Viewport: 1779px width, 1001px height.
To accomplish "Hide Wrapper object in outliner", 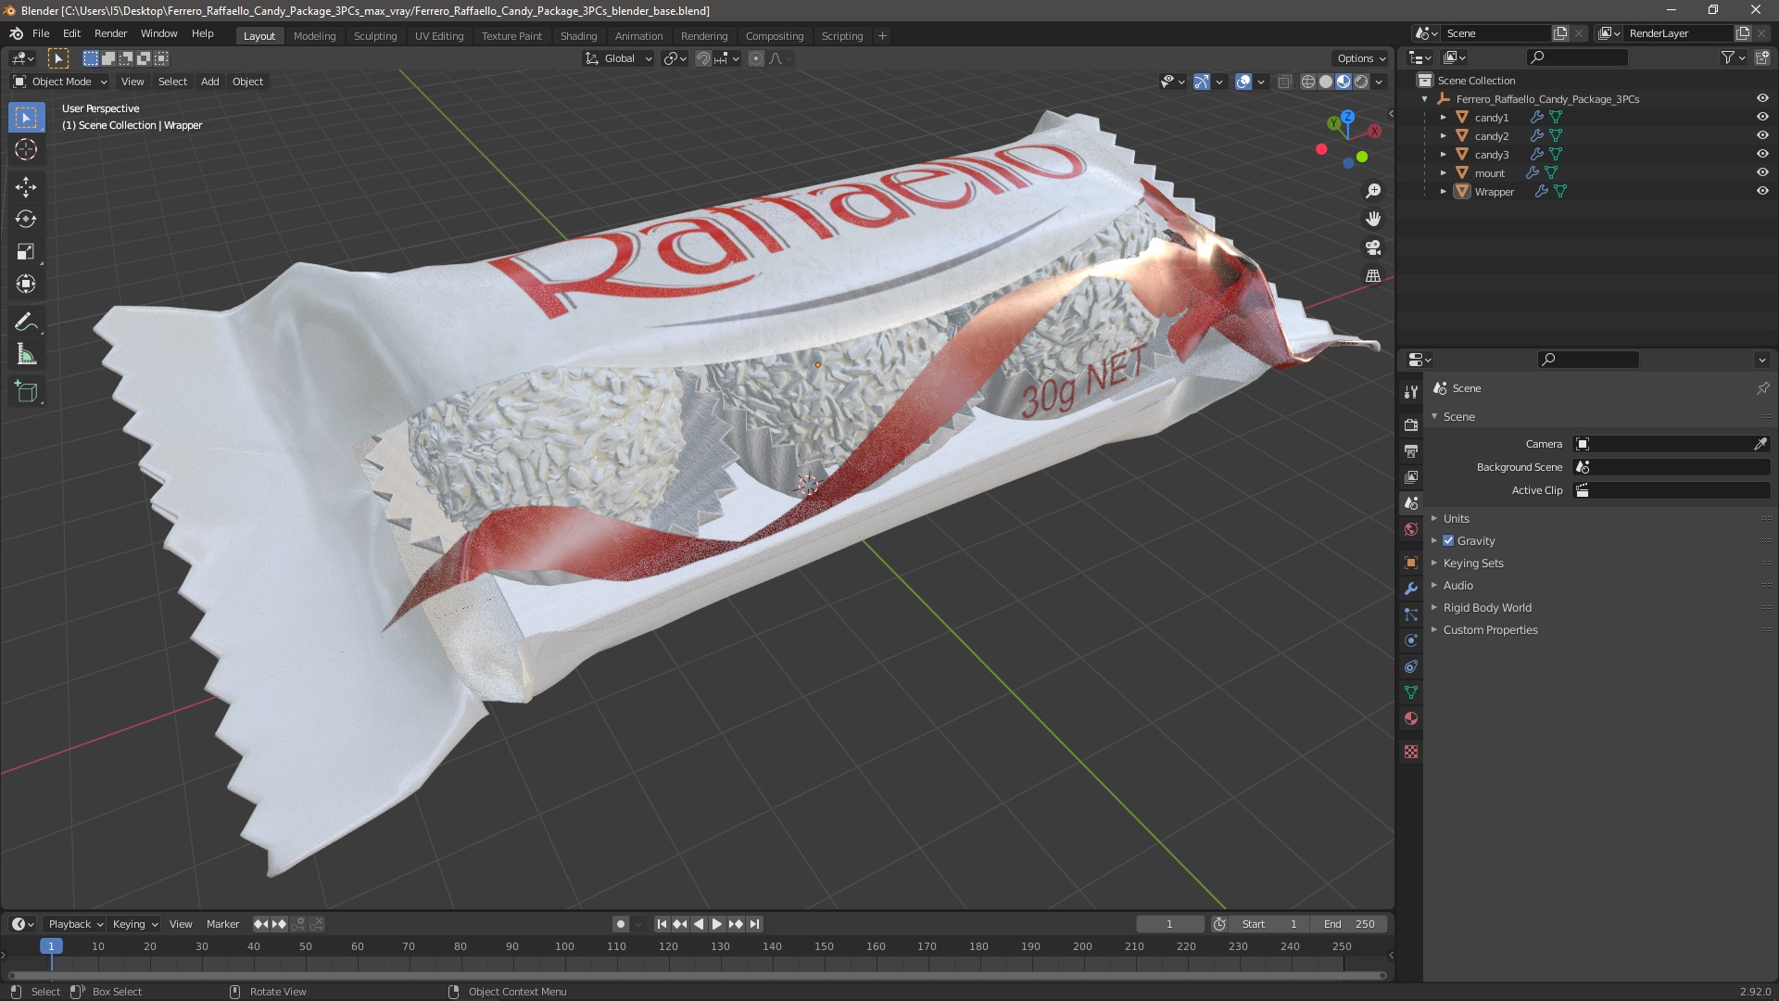I will click(1762, 191).
